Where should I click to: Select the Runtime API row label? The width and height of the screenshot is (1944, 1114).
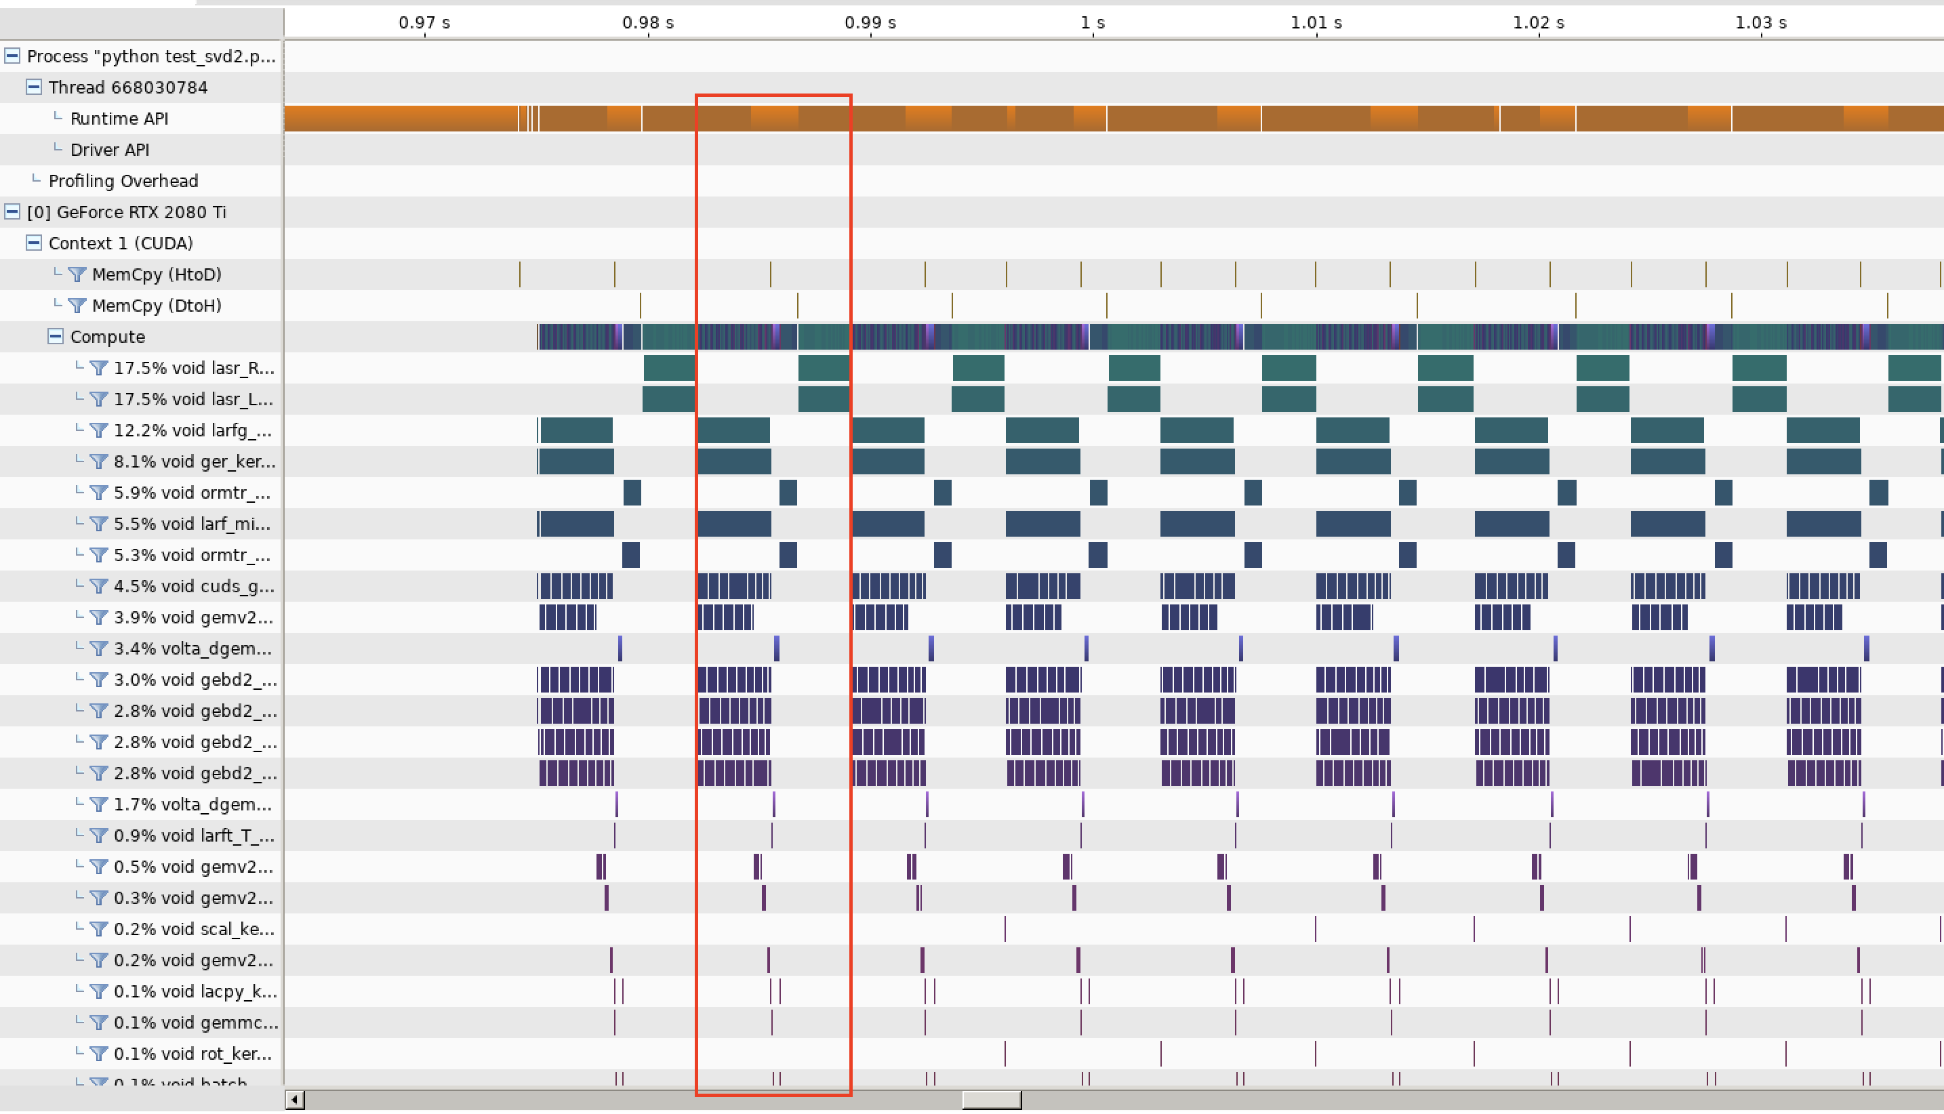coord(119,118)
